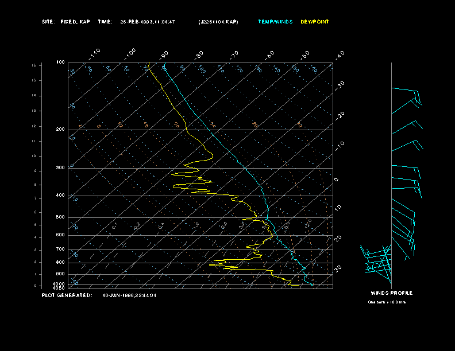Viewport: 455px width, 351px height.
Task: Select the 500 pressure level label
Action: coord(60,217)
